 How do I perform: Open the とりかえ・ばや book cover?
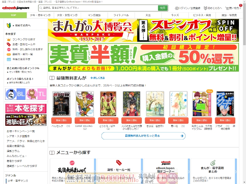(108, 104)
